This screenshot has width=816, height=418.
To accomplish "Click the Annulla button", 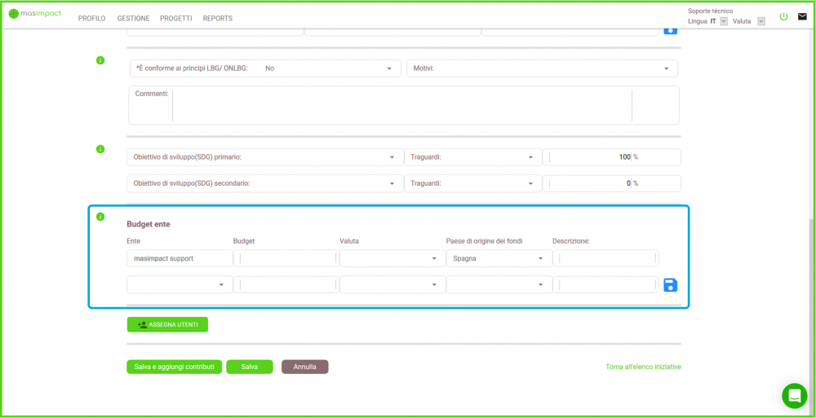I will 304,367.
